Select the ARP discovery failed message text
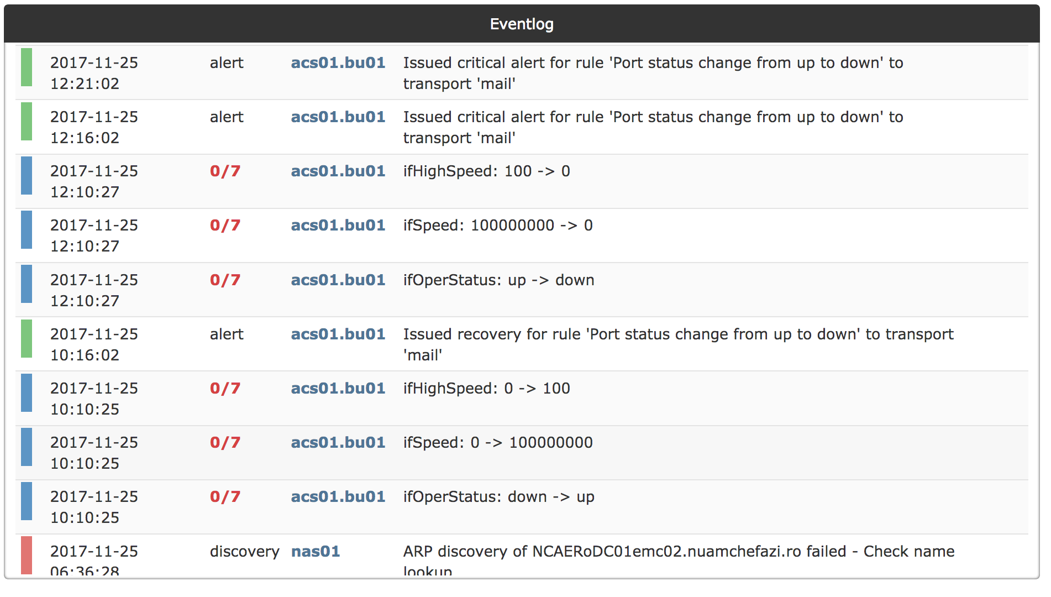This screenshot has width=1051, height=597. point(679,561)
